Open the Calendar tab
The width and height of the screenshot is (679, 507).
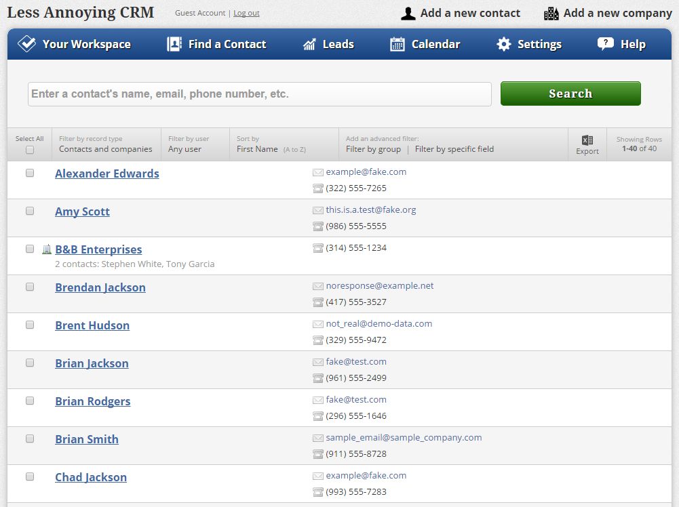(425, 44)
